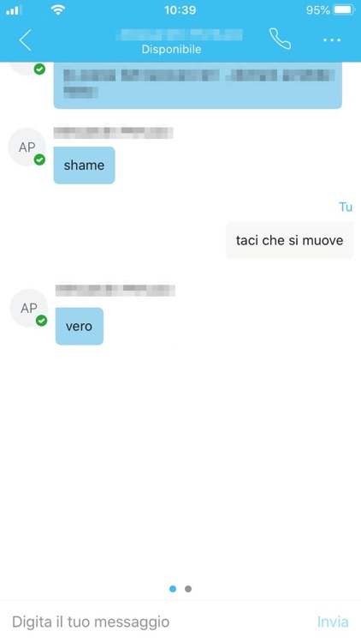Select the first blue page indicator dot
Image resolution: width=361 pixels, height=643 pixels.
173,589
